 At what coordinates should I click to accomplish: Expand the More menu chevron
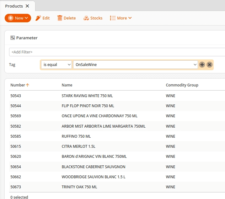pos(130,18)
